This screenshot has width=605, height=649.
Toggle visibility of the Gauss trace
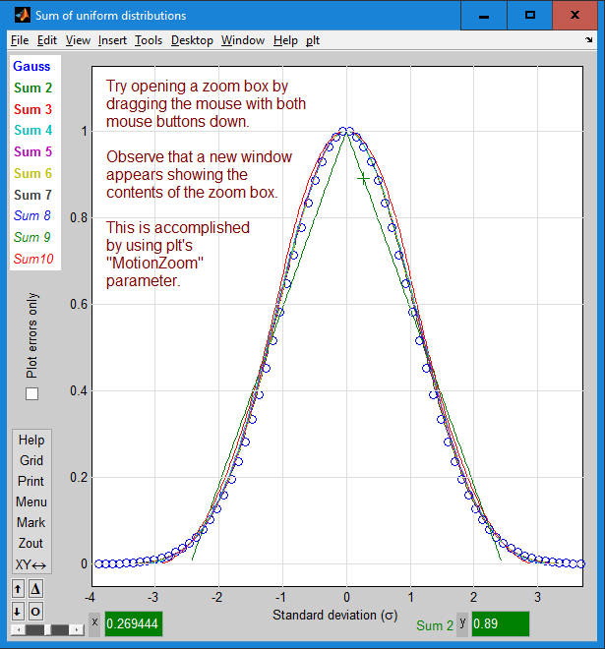(31, 66)
